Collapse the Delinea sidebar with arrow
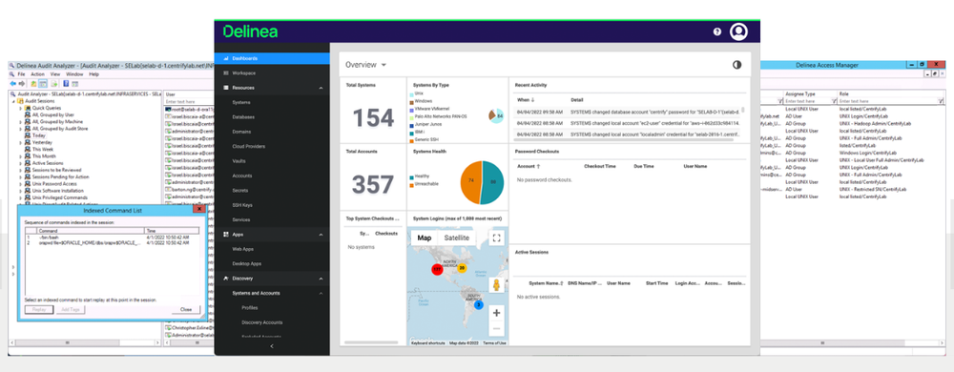 coord(272,346)
